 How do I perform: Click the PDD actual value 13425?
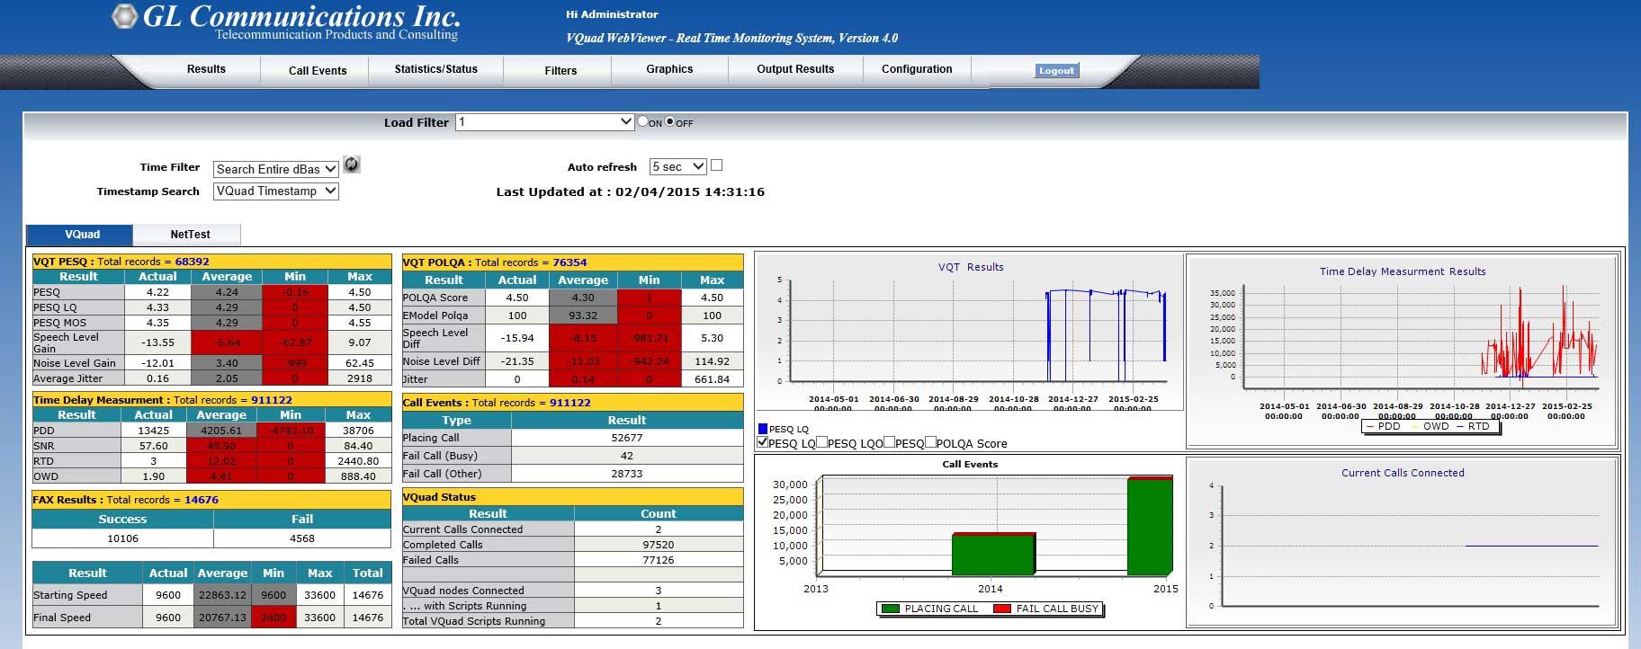coord(153,431)
